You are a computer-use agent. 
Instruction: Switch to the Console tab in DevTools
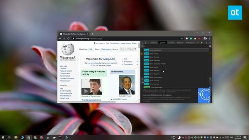click(163, 43)
